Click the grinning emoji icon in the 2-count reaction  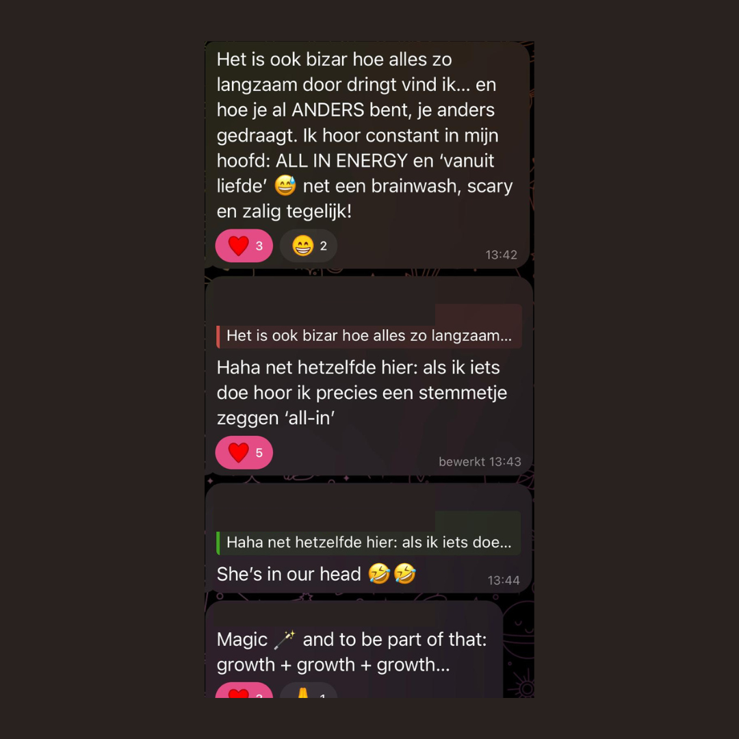[302, 246]
